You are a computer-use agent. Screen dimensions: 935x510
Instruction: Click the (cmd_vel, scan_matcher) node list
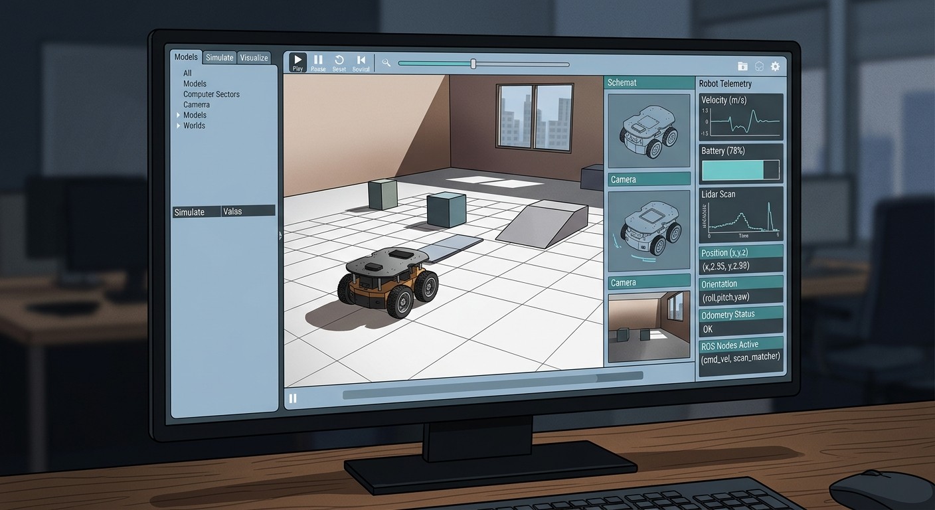point(741,358)
